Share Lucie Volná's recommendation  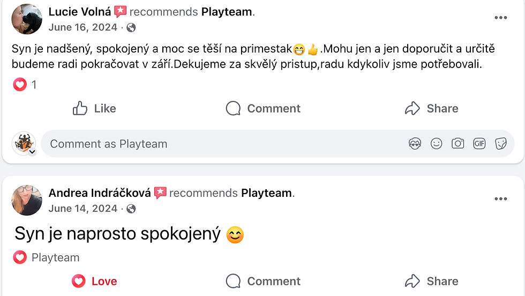tap(431, 108)
